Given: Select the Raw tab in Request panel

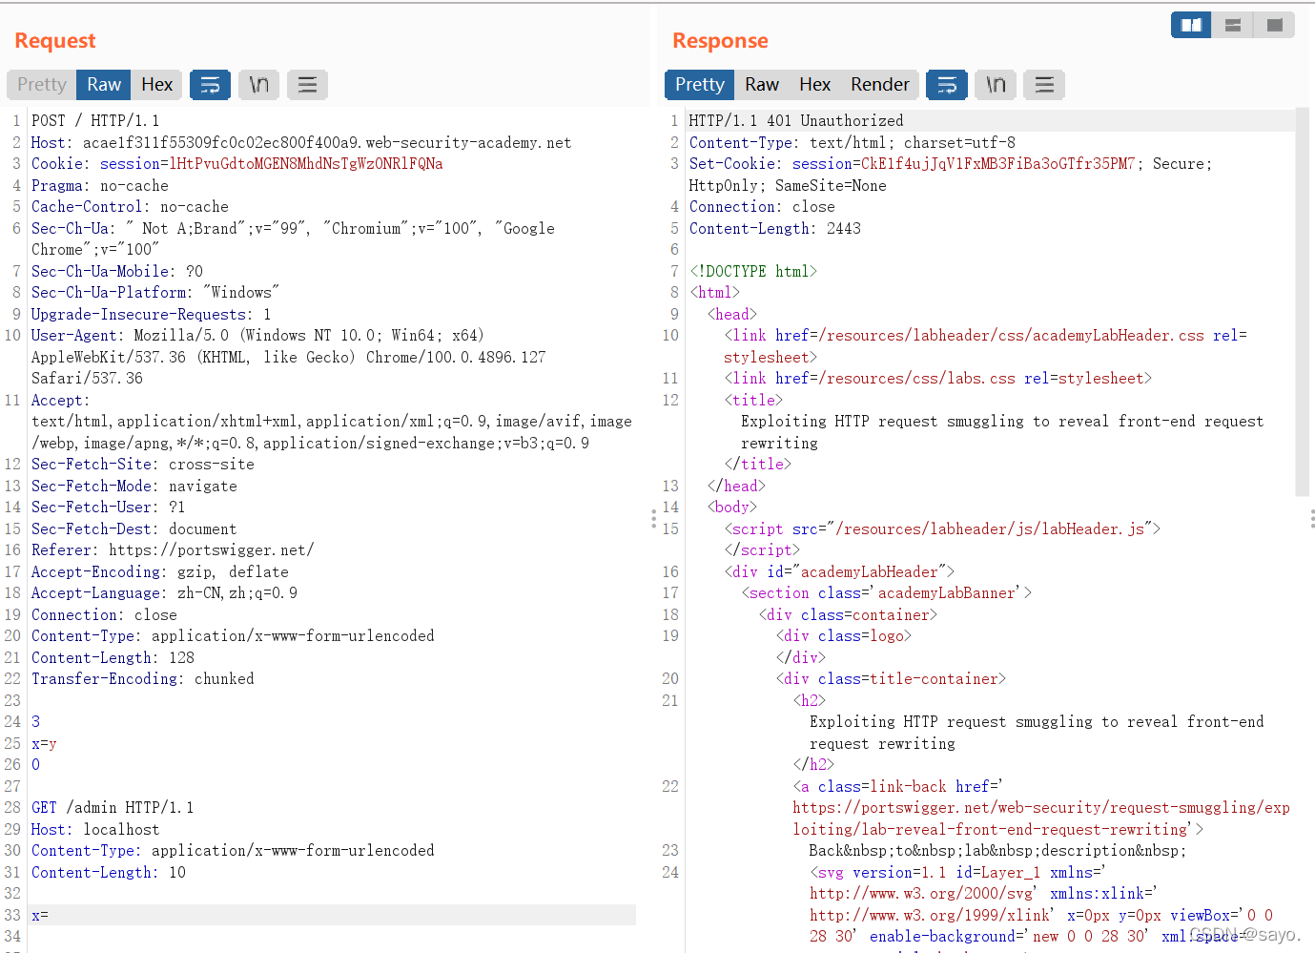Looking at the screenshot, I should click(x=104, y=85).
